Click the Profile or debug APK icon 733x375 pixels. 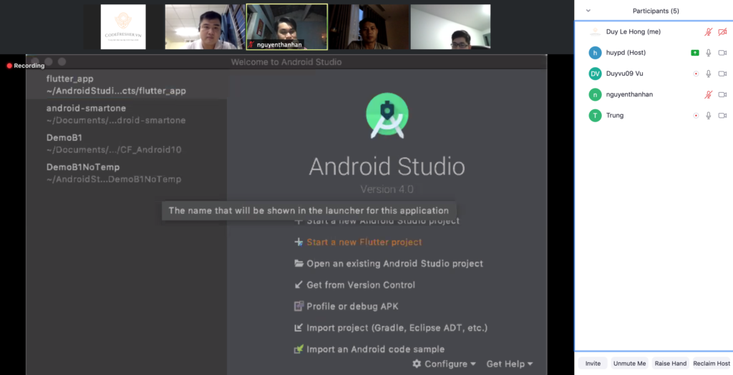coord(299,306)
